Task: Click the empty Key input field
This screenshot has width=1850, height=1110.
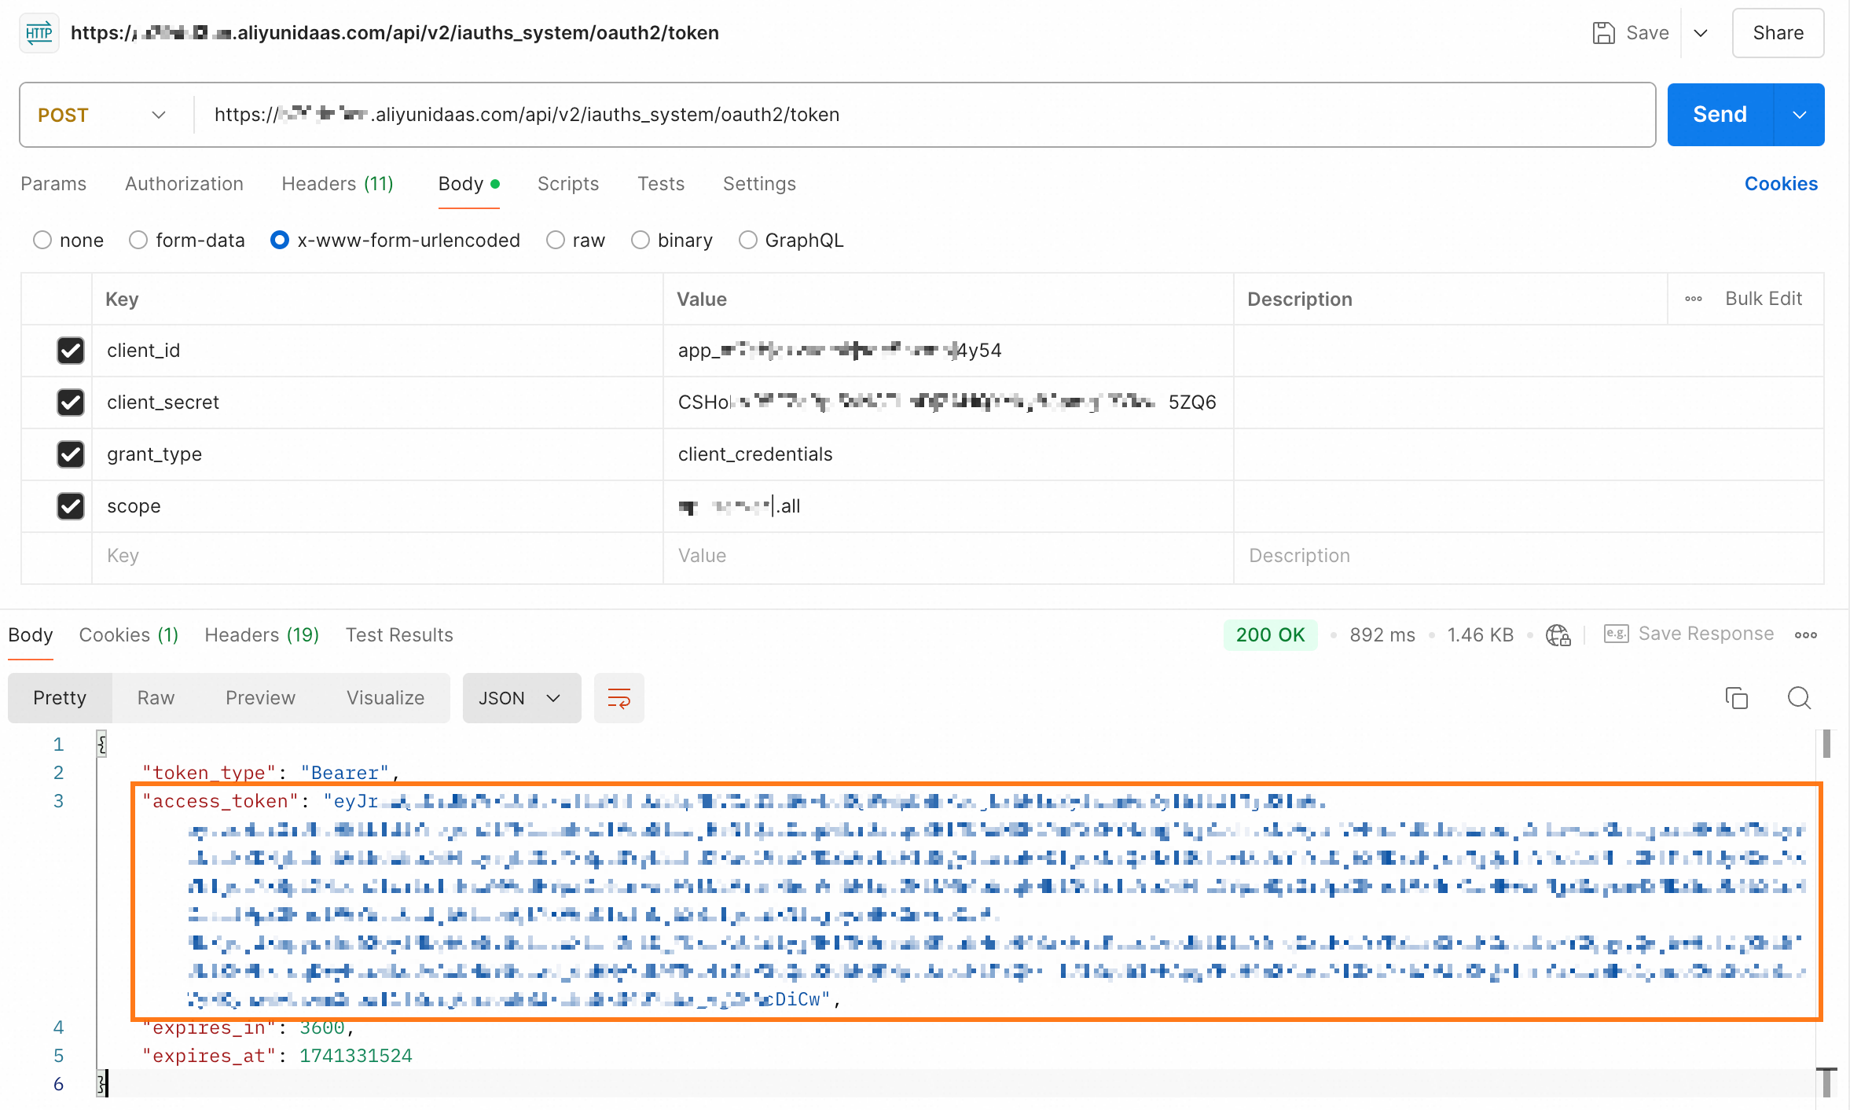Action: click(377, 556)
